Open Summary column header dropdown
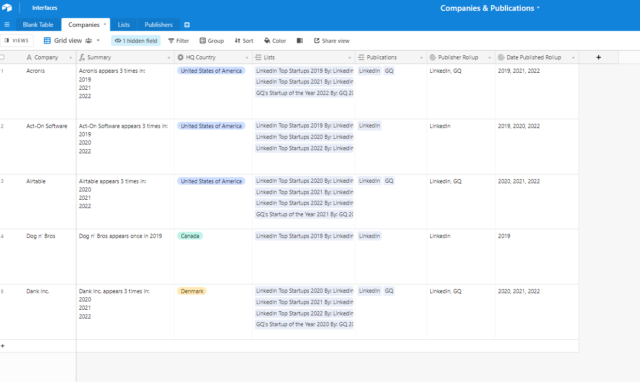 (169, 58)
